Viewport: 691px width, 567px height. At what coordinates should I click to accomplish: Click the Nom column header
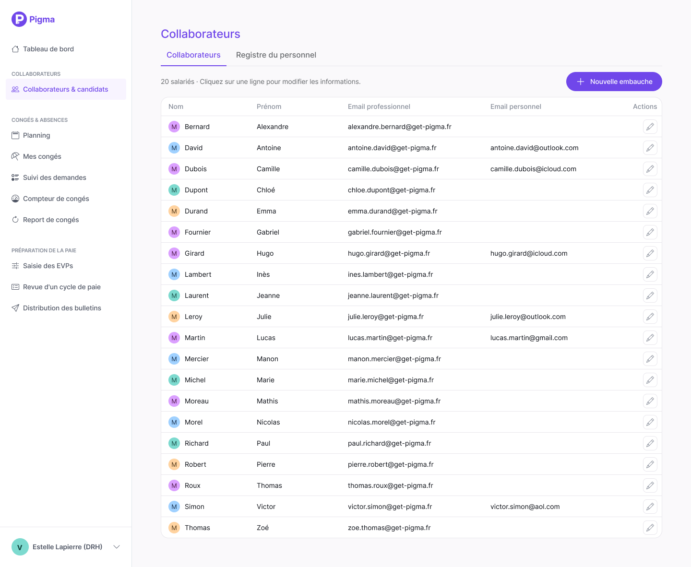tap(176, 106)
